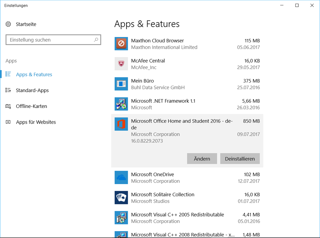Screen dimensions: 320x238
Task: Click the Visual C++ 2005 Redistributable icon
Action: (121, 218)
